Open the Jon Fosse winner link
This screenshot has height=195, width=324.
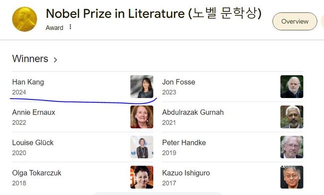coord(179,82)
